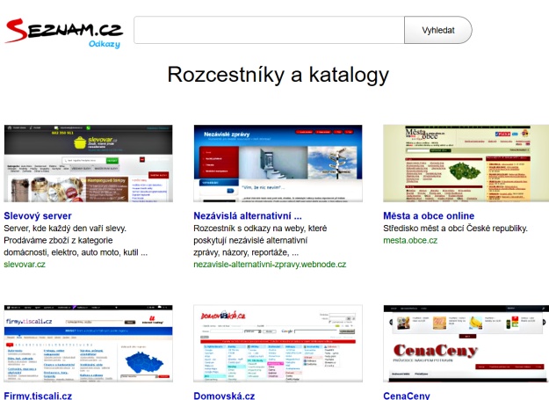Viewport: 549px width, 400px height.
Task: Follow the Firmy.tiscali.cz title link
Action: click(38, 396)
